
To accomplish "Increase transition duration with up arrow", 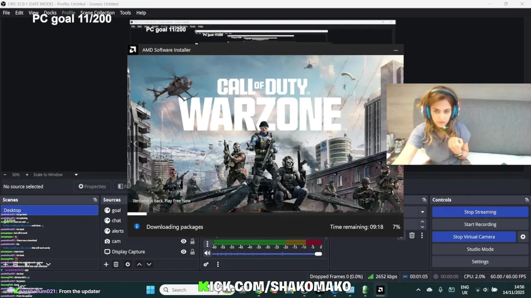I will tap(422, 222).
